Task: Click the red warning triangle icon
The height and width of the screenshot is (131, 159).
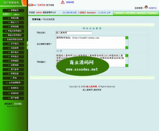Action: click(x=63, y=2)
